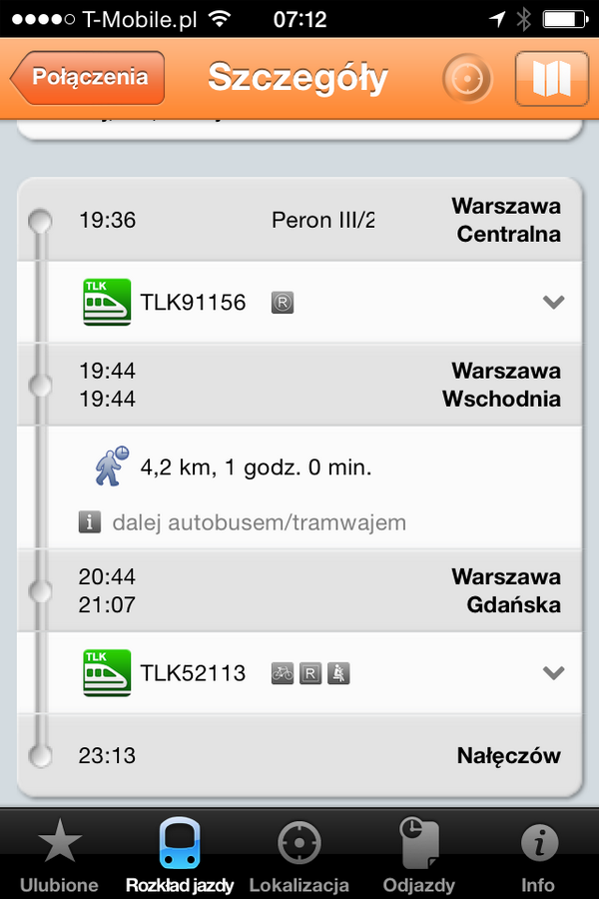Image resolution: width=599 pixels, height=899 pixels.
Task: Go back with the Połączenia button
Action: [x=87, y=78]
